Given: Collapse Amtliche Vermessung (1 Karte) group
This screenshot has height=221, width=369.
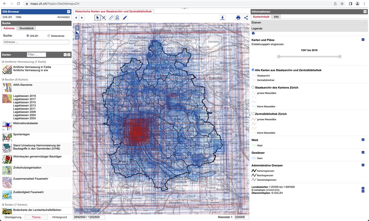Looking at the screenshot, I should [3, 62].
